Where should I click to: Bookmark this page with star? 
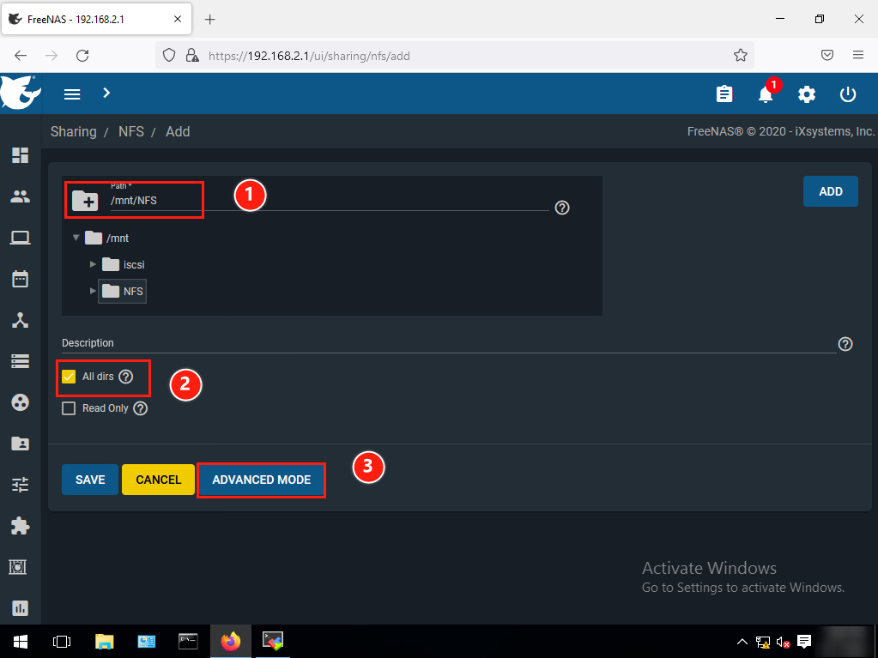click(741, 55)
